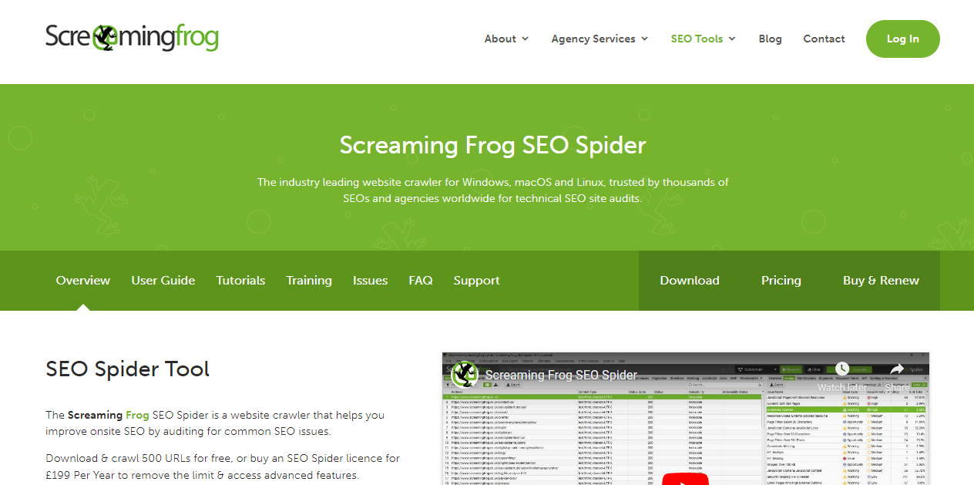Viewport: 974px width, 485px height.
Task: Click the YouTube channel frog avatar
Action: (465, 374)
